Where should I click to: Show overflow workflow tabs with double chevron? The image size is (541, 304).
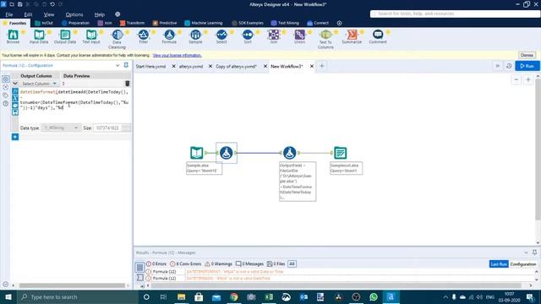(x=498, y=66)
